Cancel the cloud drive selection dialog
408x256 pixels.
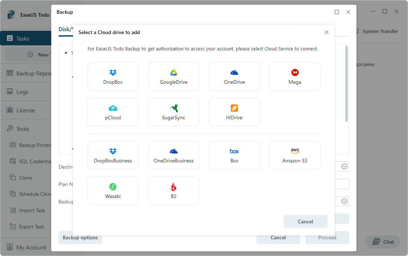(306, 222)
